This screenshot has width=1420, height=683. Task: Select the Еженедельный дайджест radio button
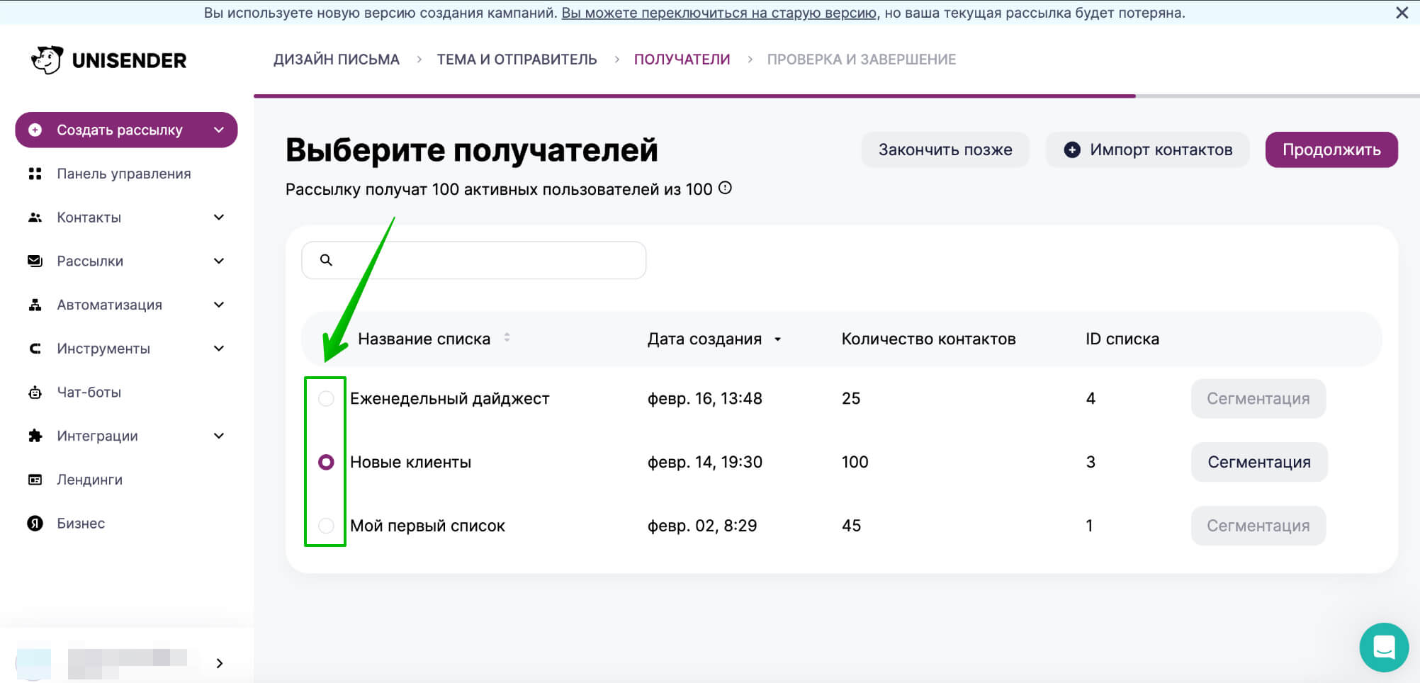pos(326,398)
